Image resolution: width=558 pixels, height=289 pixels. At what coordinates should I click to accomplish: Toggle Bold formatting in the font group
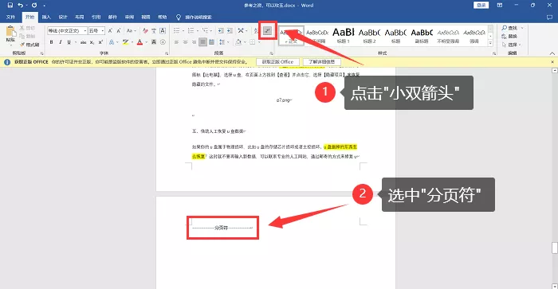[52, 42]
